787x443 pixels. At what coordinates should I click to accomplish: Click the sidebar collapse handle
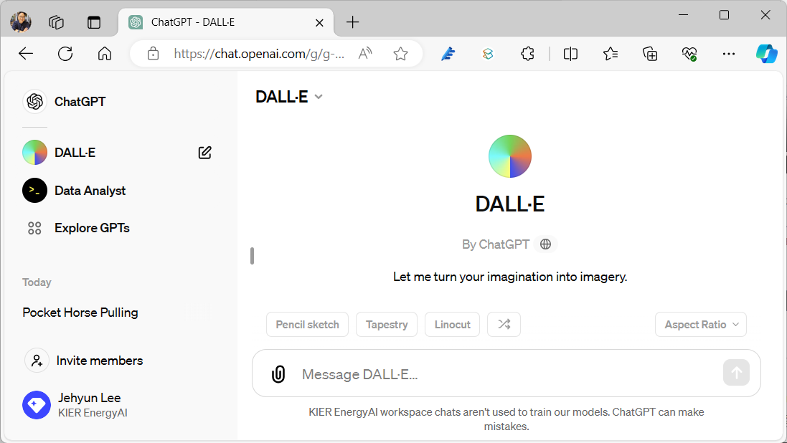click(x=252, y=256)
